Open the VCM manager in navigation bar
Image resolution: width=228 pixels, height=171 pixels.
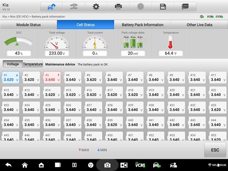coord(140,165)
